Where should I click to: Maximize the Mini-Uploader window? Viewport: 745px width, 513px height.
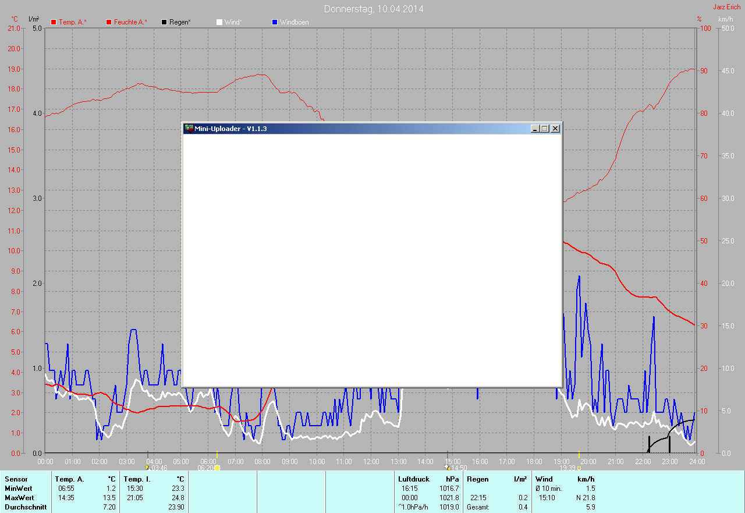click(545, 129)
